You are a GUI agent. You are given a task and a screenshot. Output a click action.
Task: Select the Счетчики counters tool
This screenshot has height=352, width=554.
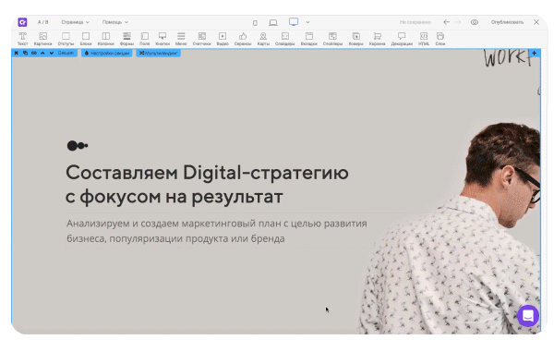coord(201,39)
